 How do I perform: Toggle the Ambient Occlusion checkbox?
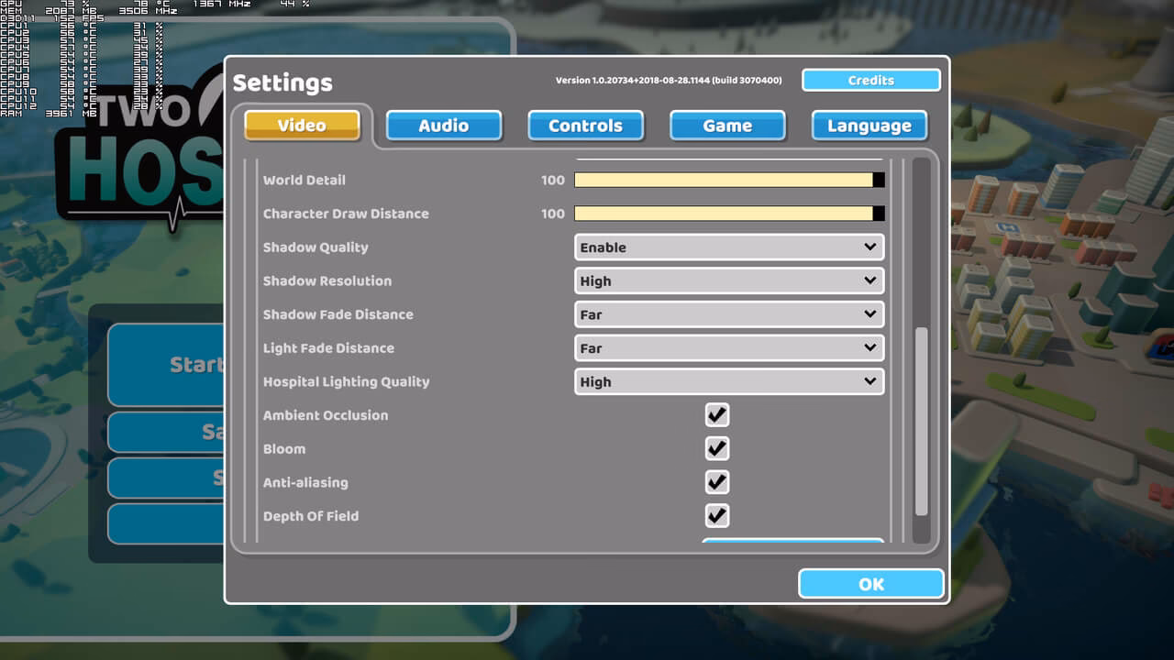(x=716, y=414)
